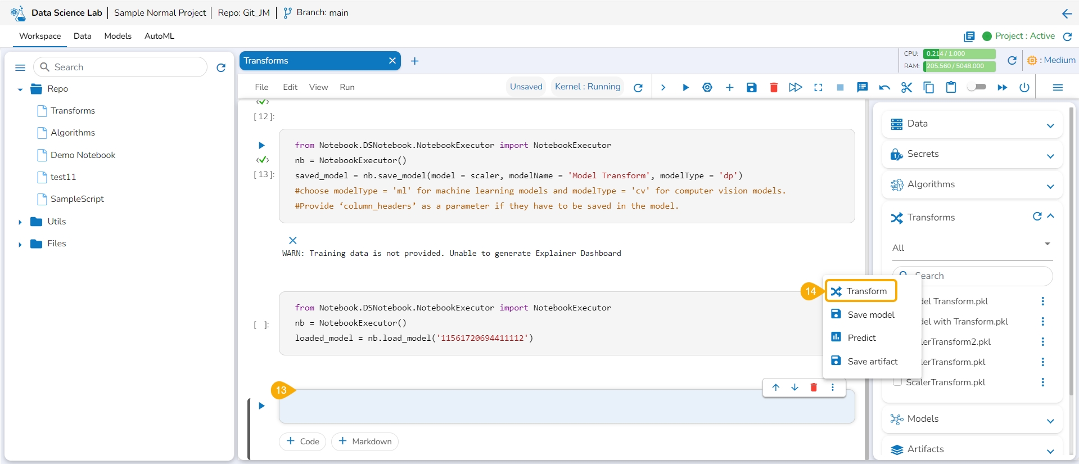This screenshot has width=1079, height=464.
Task: Click the fullscreen icon in notebook toolbar
Action: (x=818, y=87)
